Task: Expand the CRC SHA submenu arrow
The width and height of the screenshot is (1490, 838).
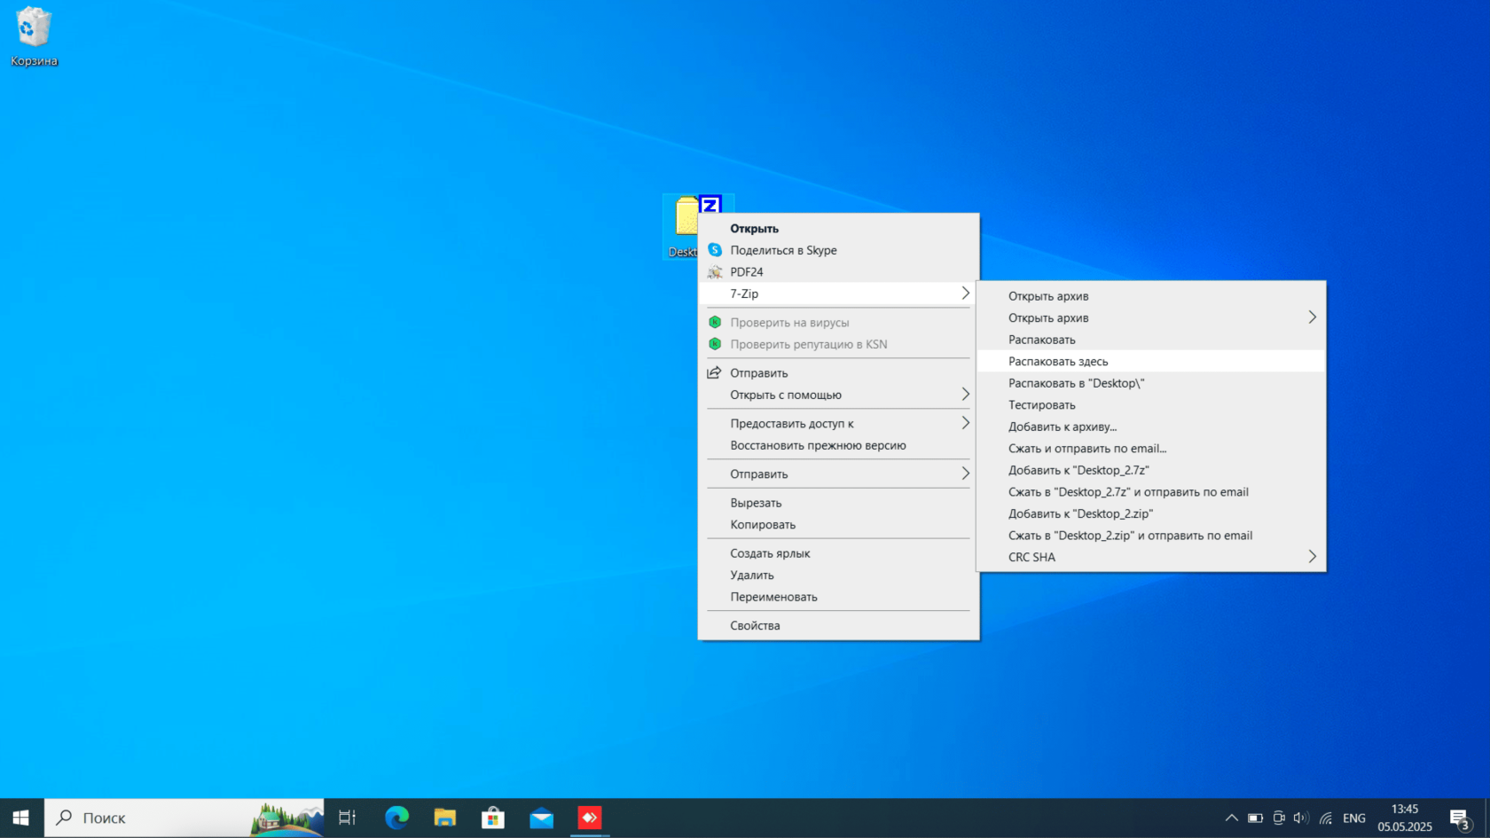Action: (x=1312, y=557)
